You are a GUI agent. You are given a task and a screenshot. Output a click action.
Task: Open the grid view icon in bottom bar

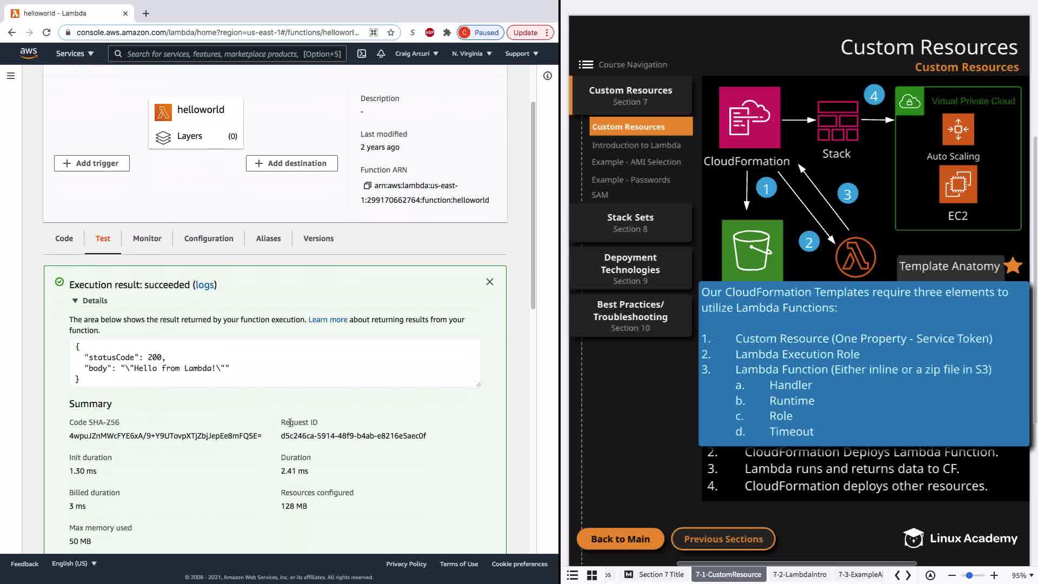pos(592,575)
